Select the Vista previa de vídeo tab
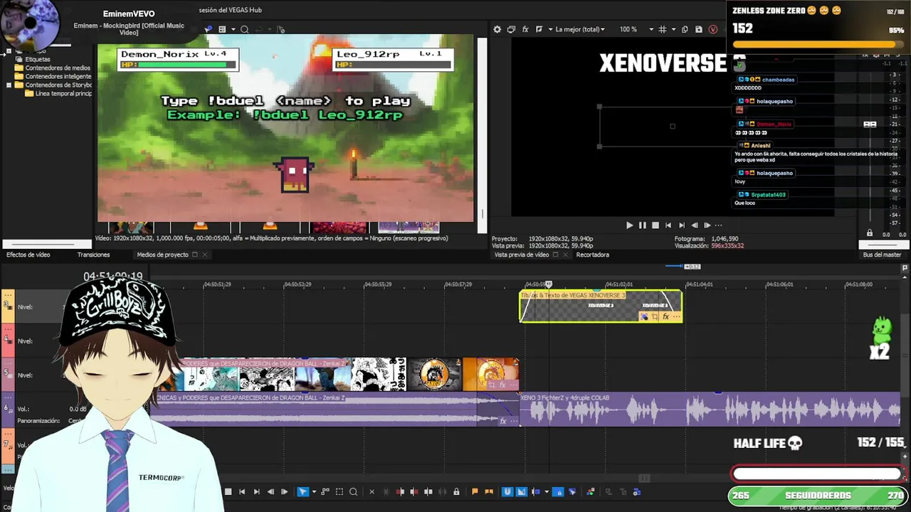911x512 pixels. point(522,255)
